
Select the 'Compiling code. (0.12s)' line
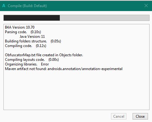click(x=26, y=46)
